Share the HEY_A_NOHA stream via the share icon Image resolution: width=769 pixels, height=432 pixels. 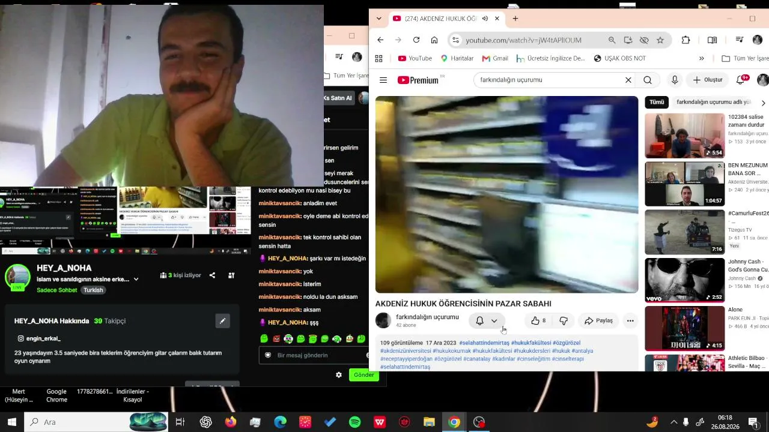click(212, 275)
